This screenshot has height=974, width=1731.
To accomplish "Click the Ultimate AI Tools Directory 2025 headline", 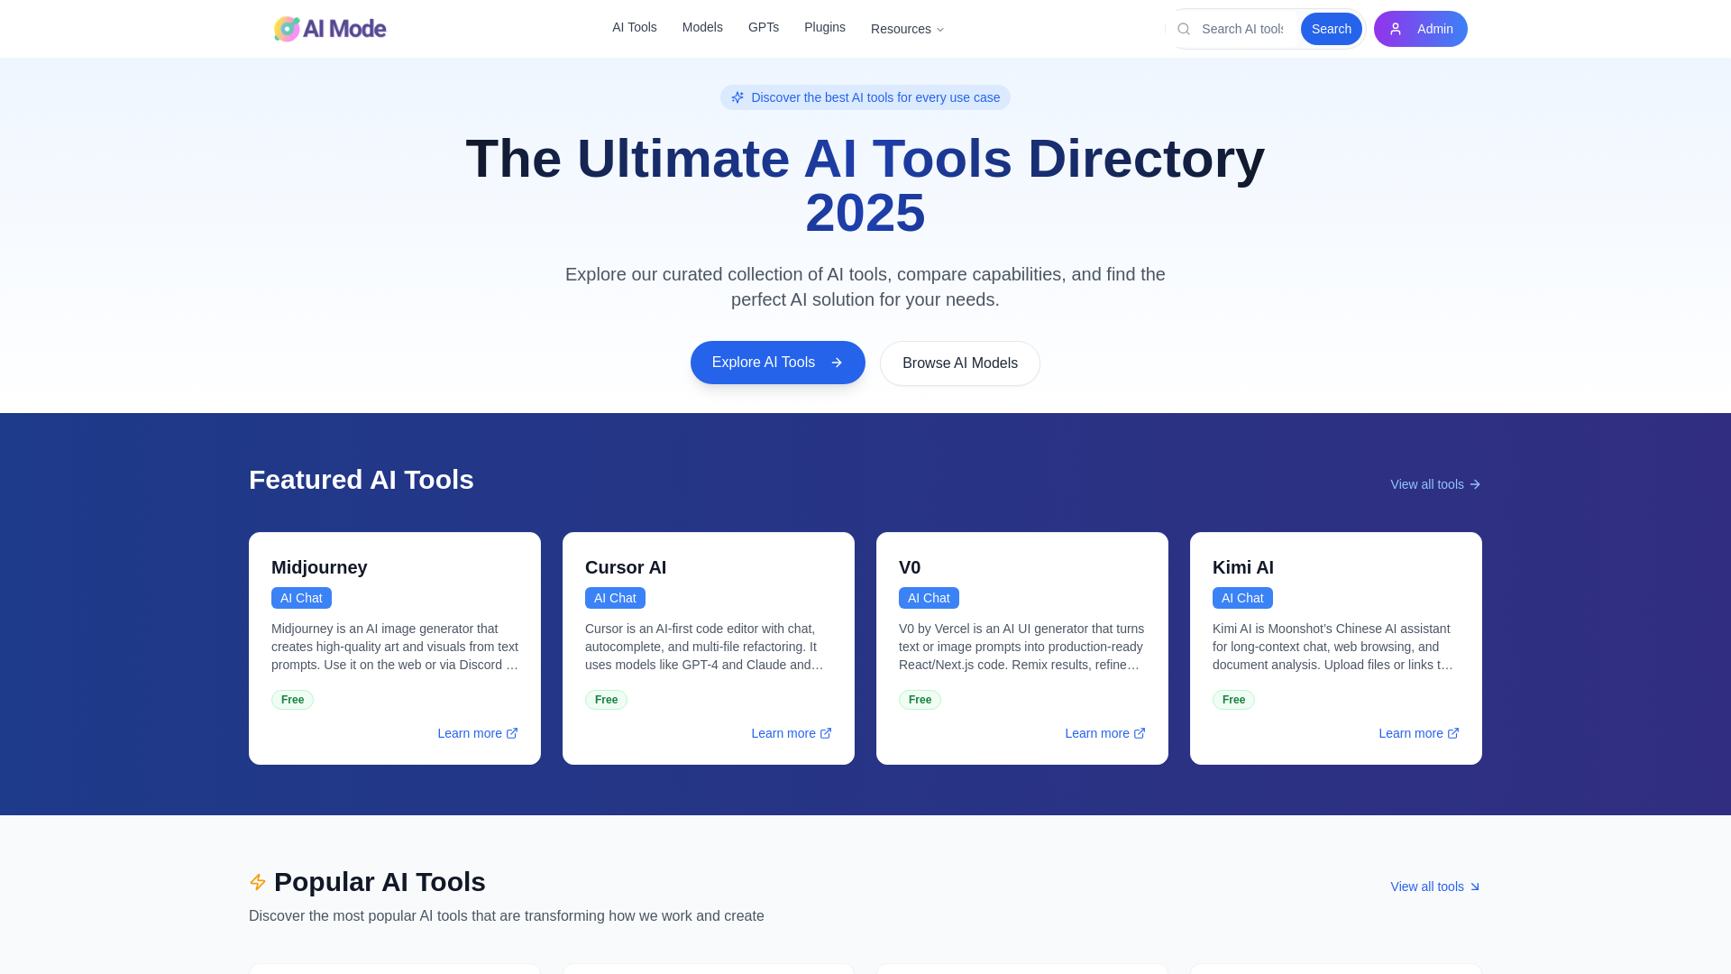I will pyautogui.click(x=865, y=186).
